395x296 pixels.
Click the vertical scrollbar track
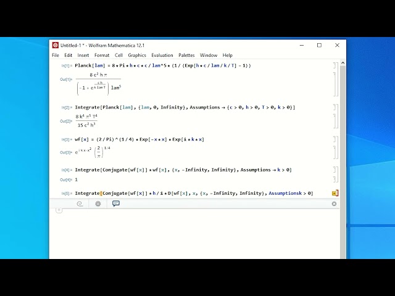pos(343,161)
